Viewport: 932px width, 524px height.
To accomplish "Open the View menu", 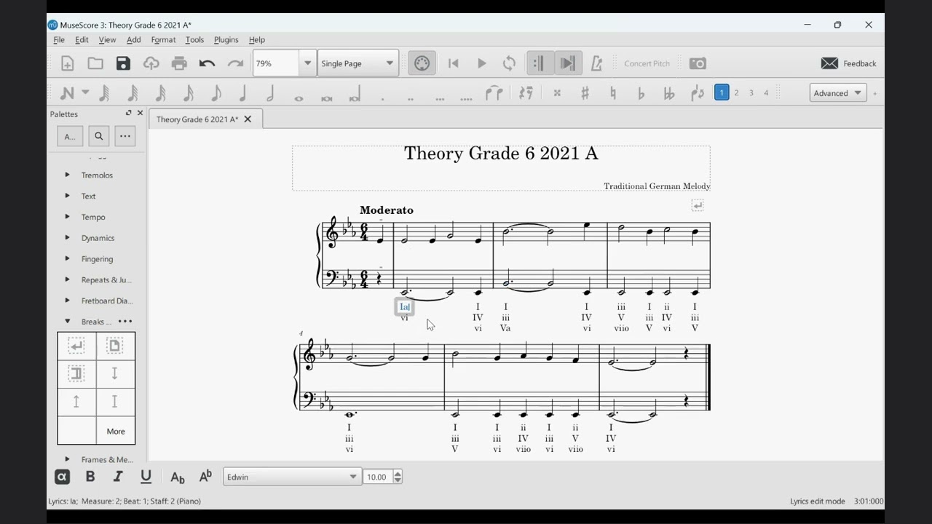I will (107, 40).
